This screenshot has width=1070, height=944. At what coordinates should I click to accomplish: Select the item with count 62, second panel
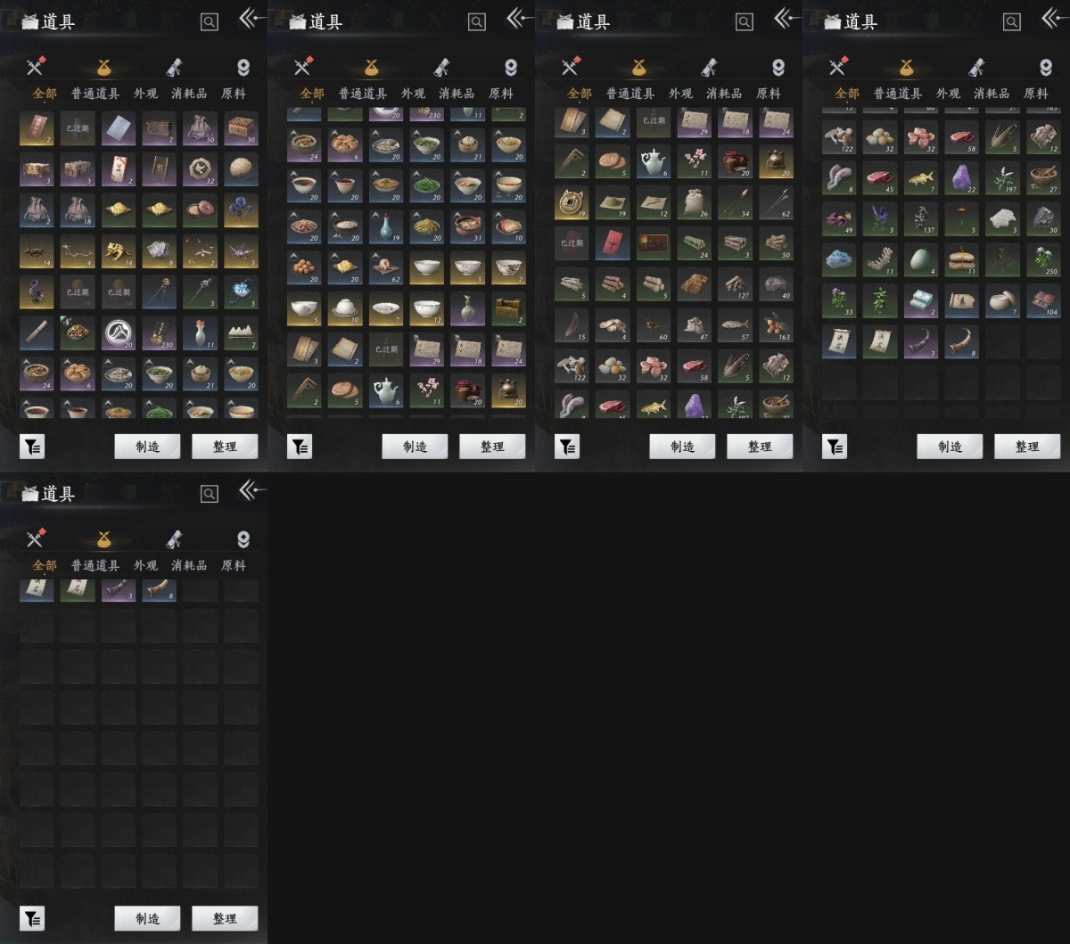pyautogui.click(x=386, y=268)
